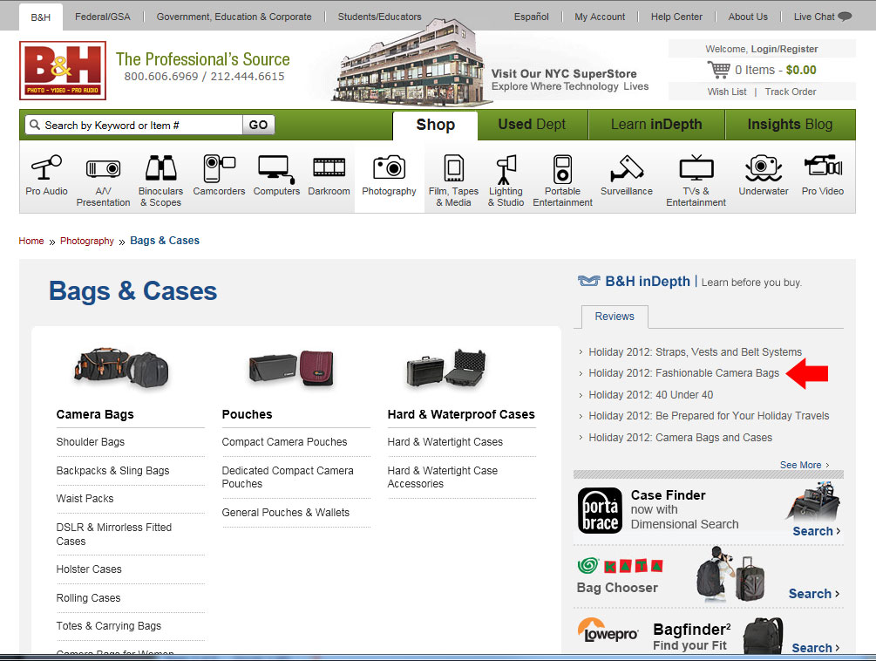Open the About Us link
This screenshot has width=876, height=661.
(x=748, y=17)
